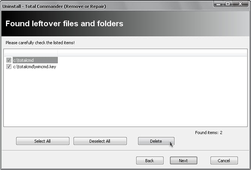Click empty space inside the leftover items list

pos(124,97)
